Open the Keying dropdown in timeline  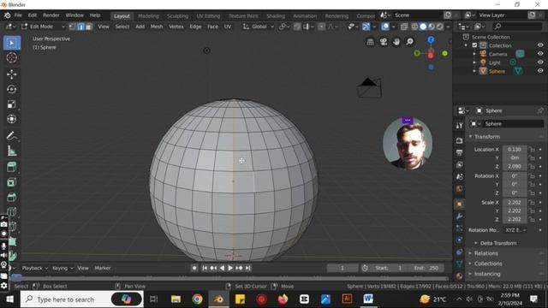click(63, 268)
